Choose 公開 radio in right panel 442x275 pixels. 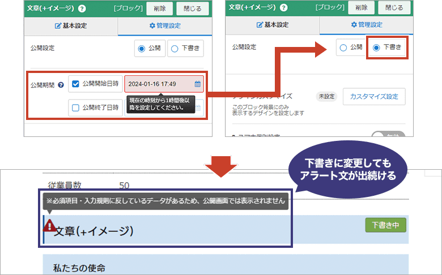point(343,48)
